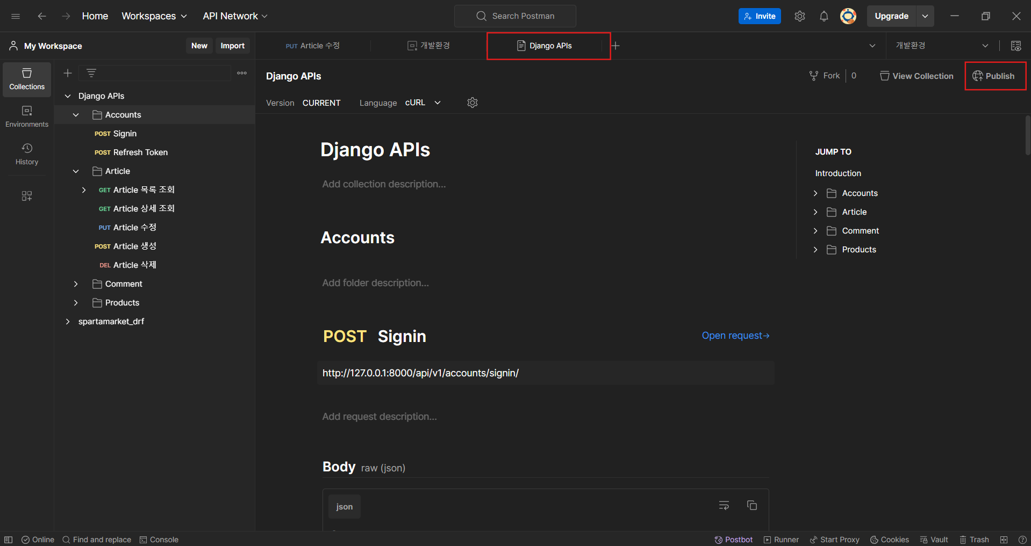Screen dimensions: 1031x546
Task: Open the user avatar menu
Action: click(x=848, y=16)
